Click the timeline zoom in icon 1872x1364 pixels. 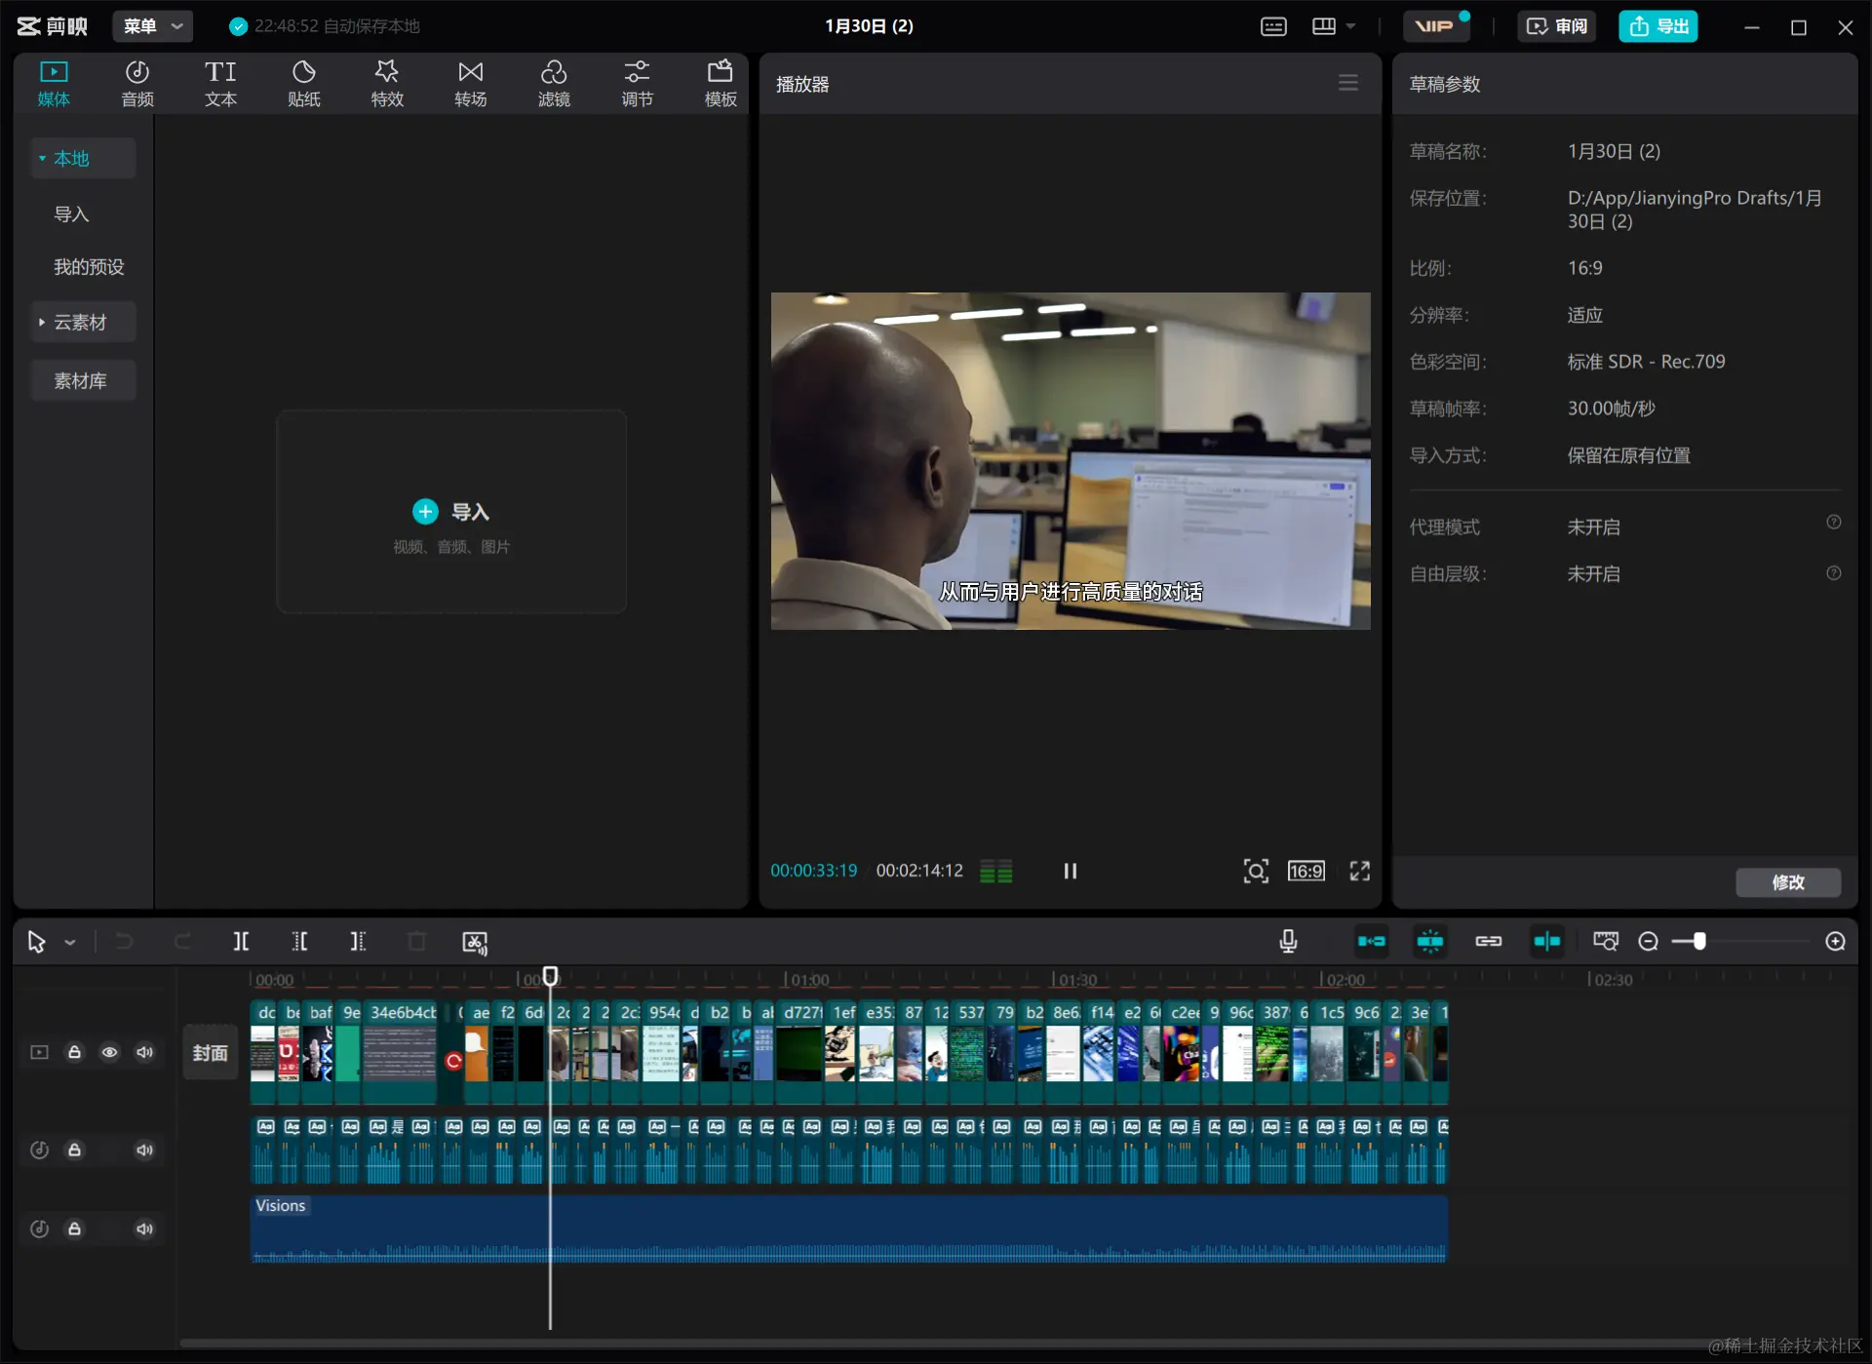click(1835, 941)
